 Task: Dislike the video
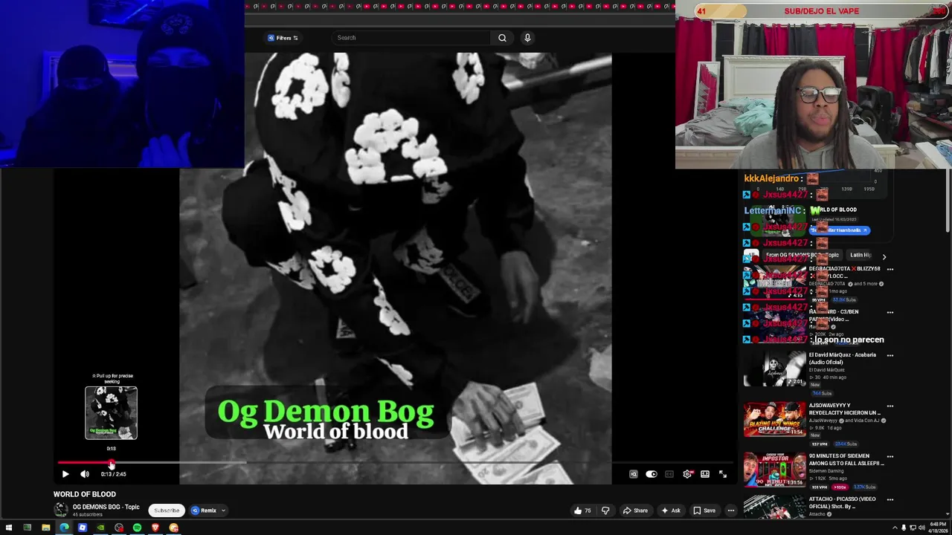tap(605, 510)
